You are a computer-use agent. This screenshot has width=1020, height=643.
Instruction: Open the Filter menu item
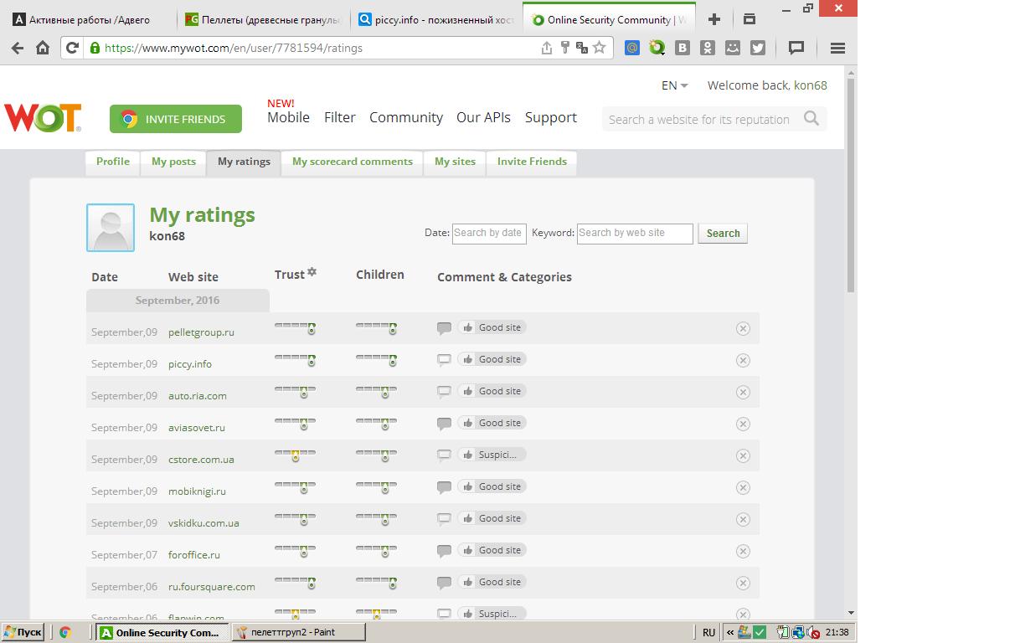340,117
